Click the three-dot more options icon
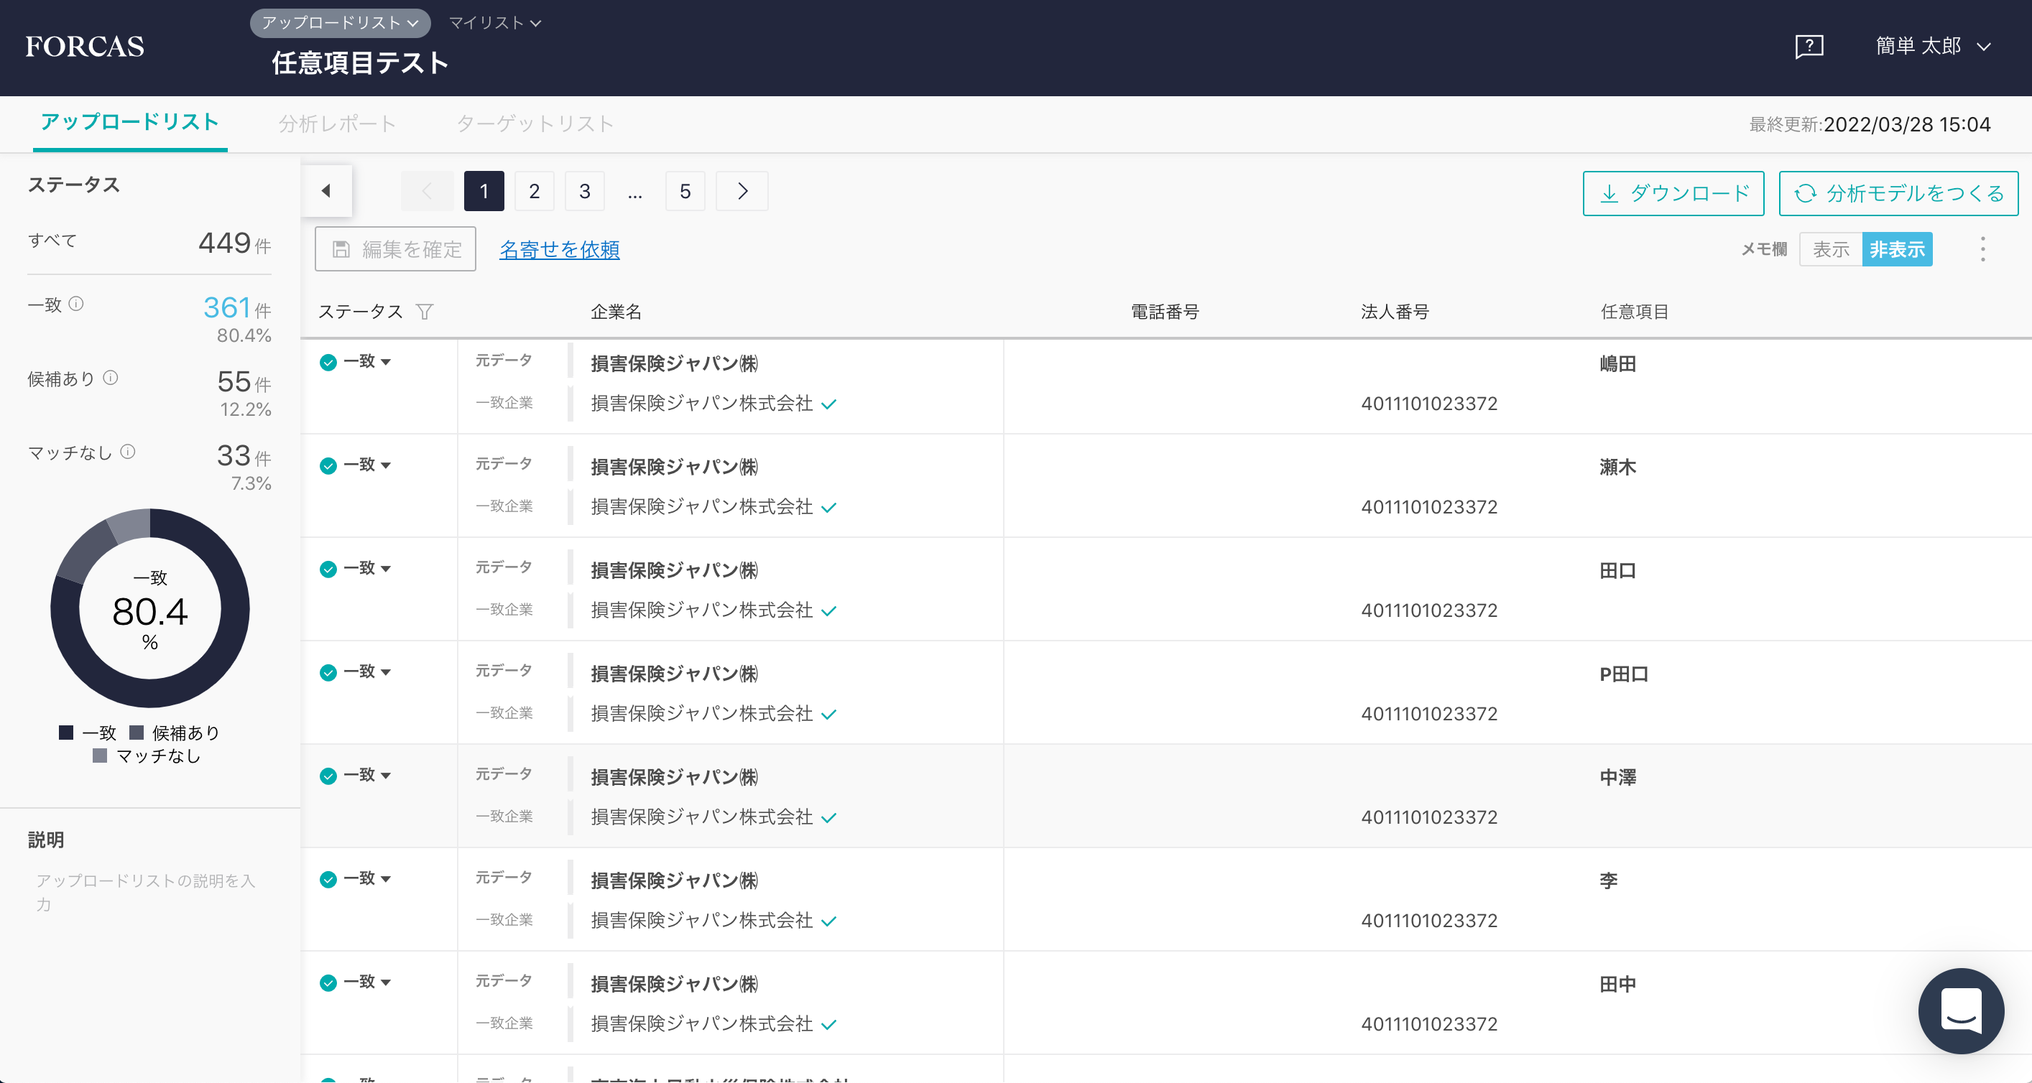This screenshot has width=2032, height=1083. (x=1982, y=250)
